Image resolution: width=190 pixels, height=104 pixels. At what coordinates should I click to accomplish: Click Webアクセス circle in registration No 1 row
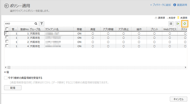coord(170,33)
